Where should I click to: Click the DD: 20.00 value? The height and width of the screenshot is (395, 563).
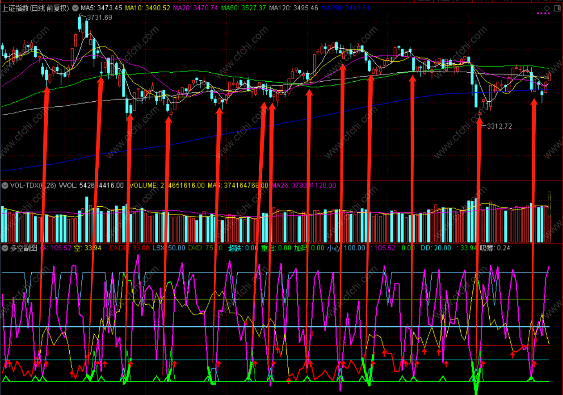pos(436,248)
